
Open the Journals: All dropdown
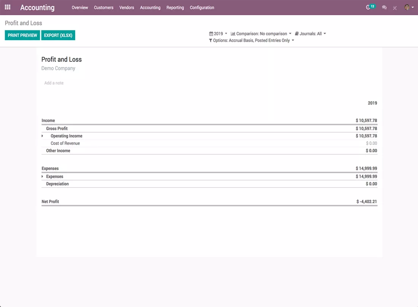[x=310, y=34]
